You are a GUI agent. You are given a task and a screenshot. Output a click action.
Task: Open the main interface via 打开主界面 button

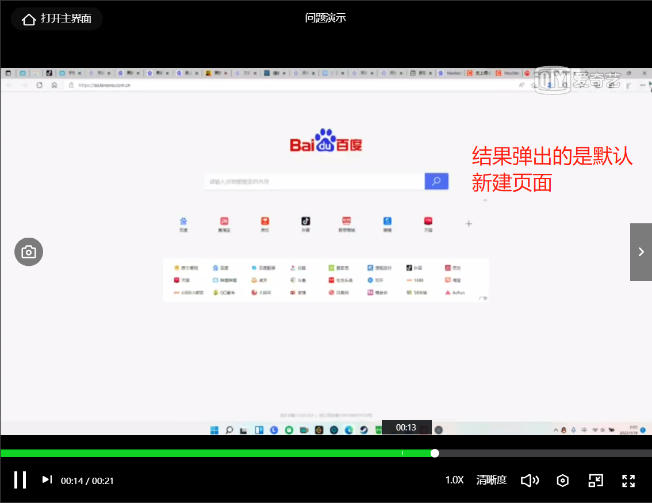56,19
